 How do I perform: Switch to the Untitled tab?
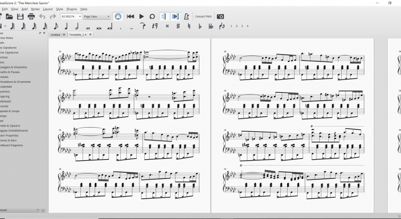[55, 35]
